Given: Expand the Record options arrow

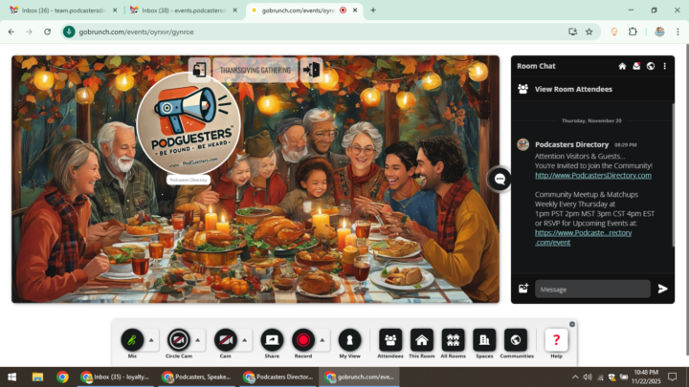Looking at the screenshot, I should click(322, 340).
